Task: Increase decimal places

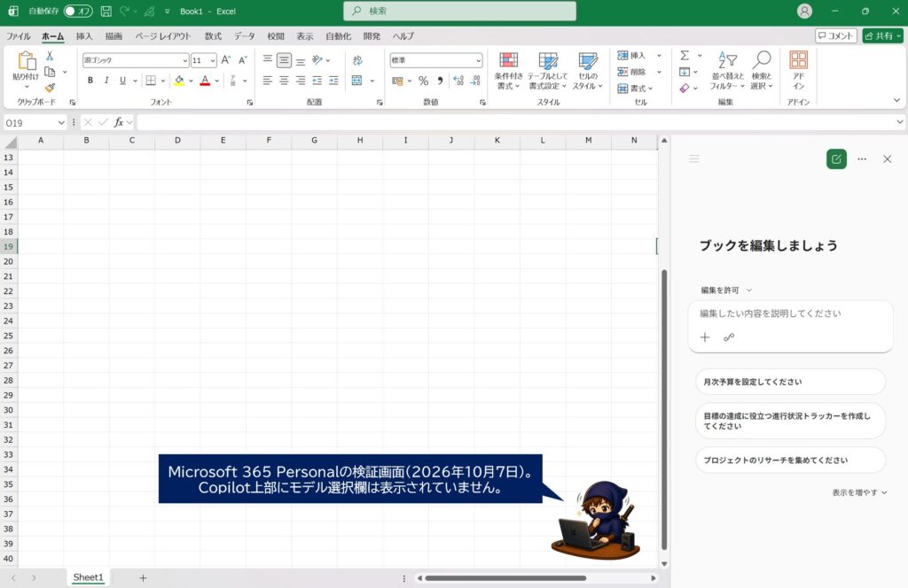Action: pyautogui.click(x=458, y=81)
